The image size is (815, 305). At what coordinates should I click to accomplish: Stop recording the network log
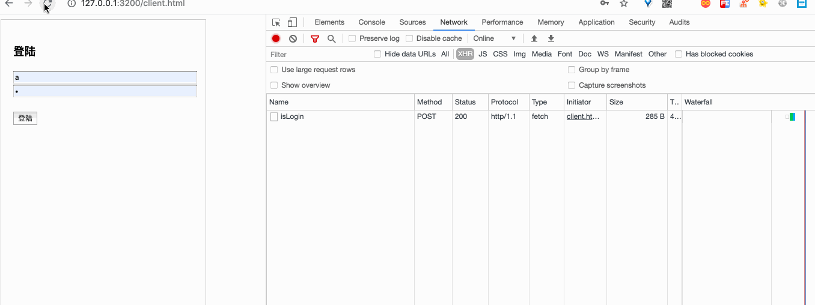coord(276,38)
